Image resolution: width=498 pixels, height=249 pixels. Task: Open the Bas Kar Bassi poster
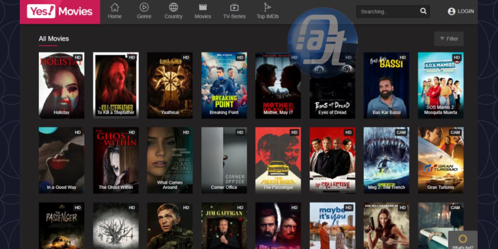(x=386, y=86)
